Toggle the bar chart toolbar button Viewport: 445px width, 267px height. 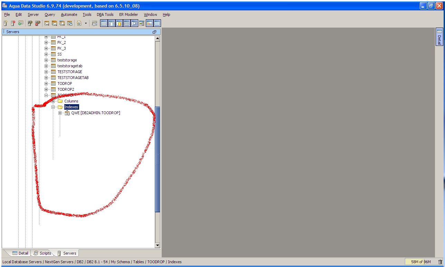click(149, 23)
